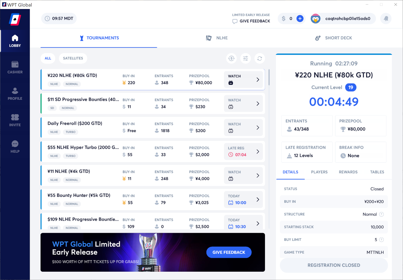Select the Daily Freeroll ($200 GTD) title

click(x=75, y=123)
